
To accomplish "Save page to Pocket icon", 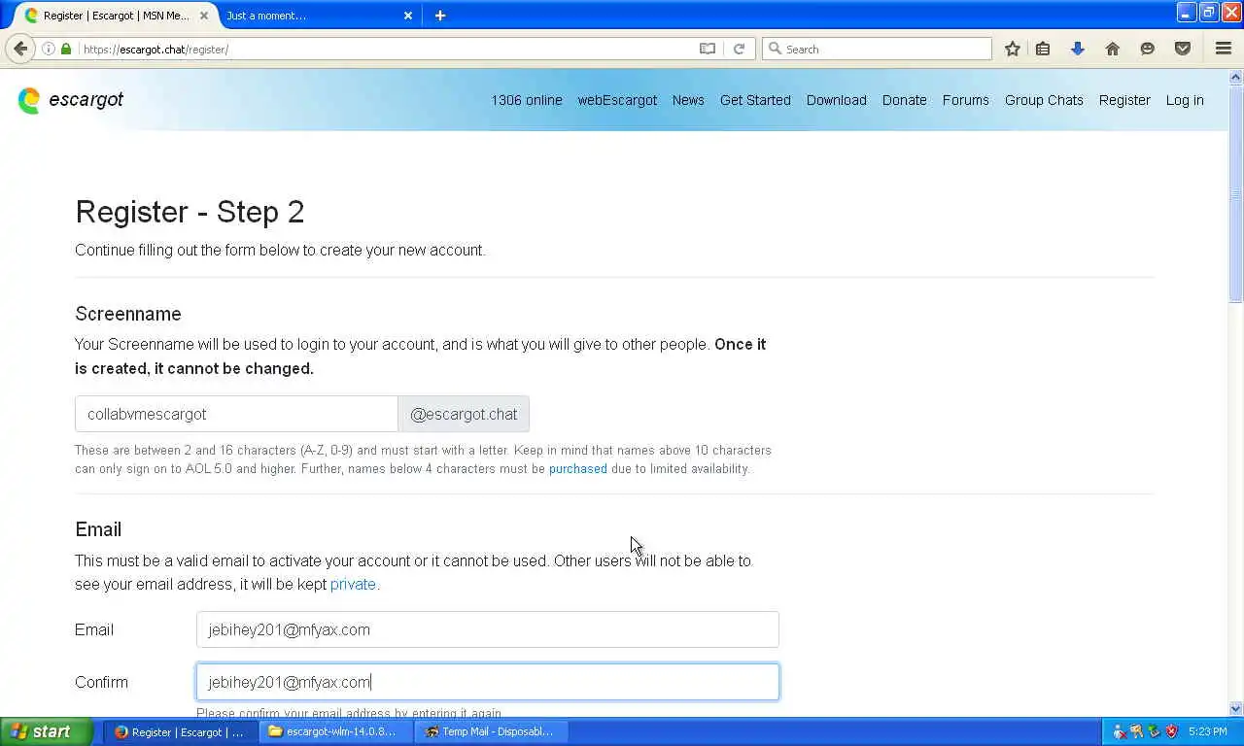I will coord(1183,49).
